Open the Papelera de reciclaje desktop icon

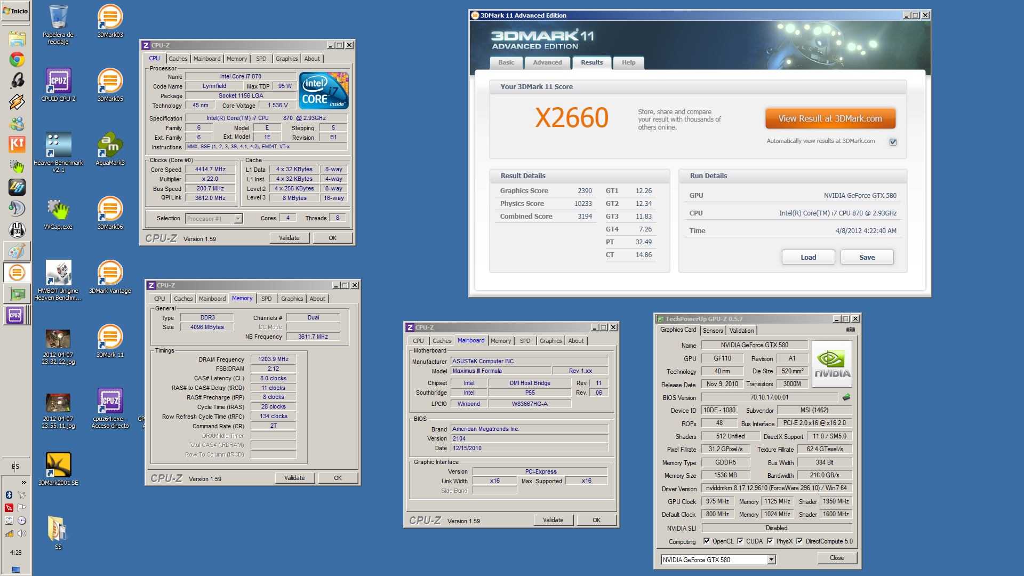click(x=58, y=25)
